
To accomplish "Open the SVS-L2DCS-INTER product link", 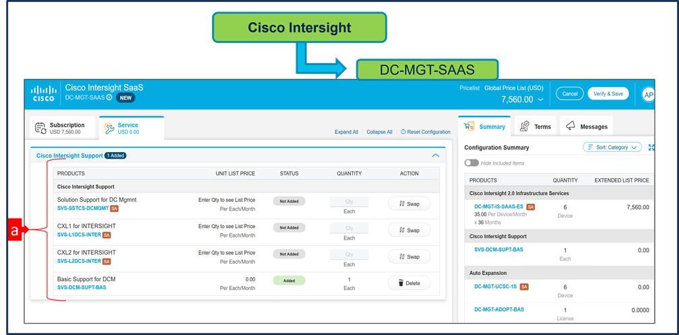I will [x=79, y=262].
